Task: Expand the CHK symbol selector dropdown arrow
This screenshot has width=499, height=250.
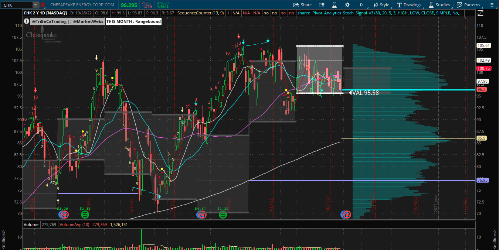Action: click(x=35, y=5)
